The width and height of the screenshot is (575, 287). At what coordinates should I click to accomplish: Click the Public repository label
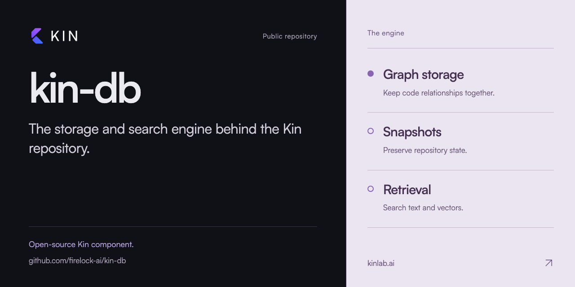[290, 36]
